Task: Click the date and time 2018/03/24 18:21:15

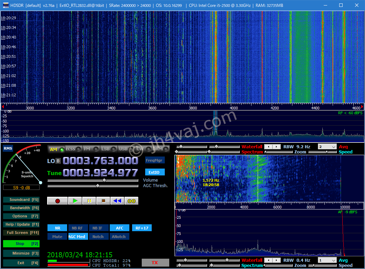Action: pyautogui.click(x=80, y=255)
